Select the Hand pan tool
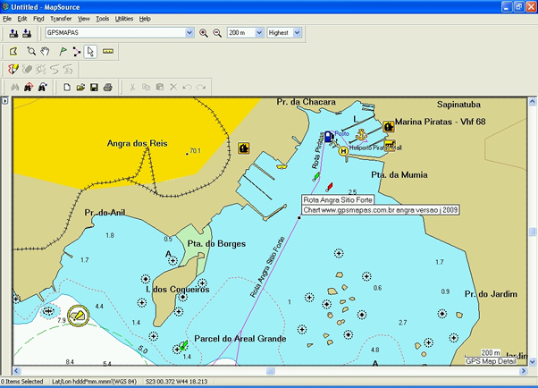 click(x=44, y=51)
